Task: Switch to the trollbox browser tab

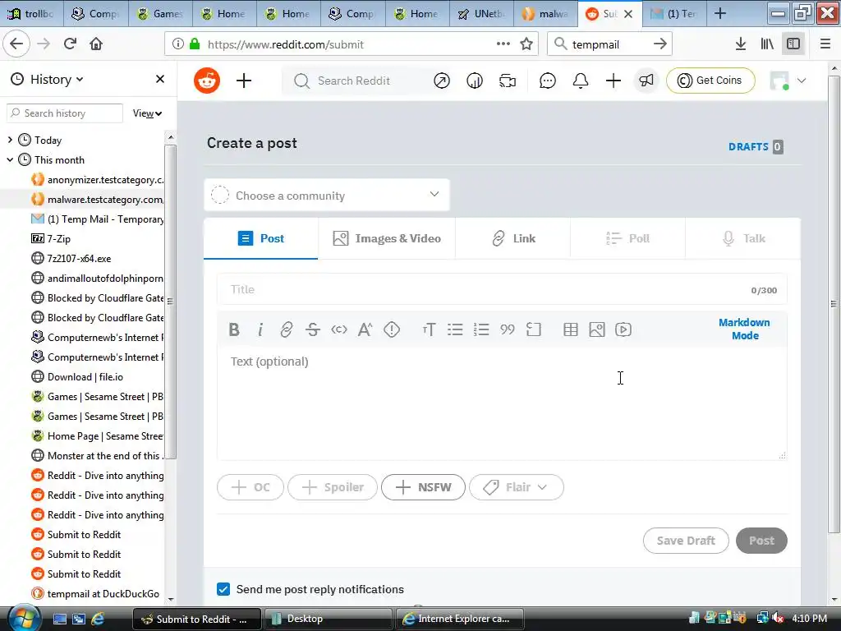Action: pyautogui.click(x=31, y=13)
